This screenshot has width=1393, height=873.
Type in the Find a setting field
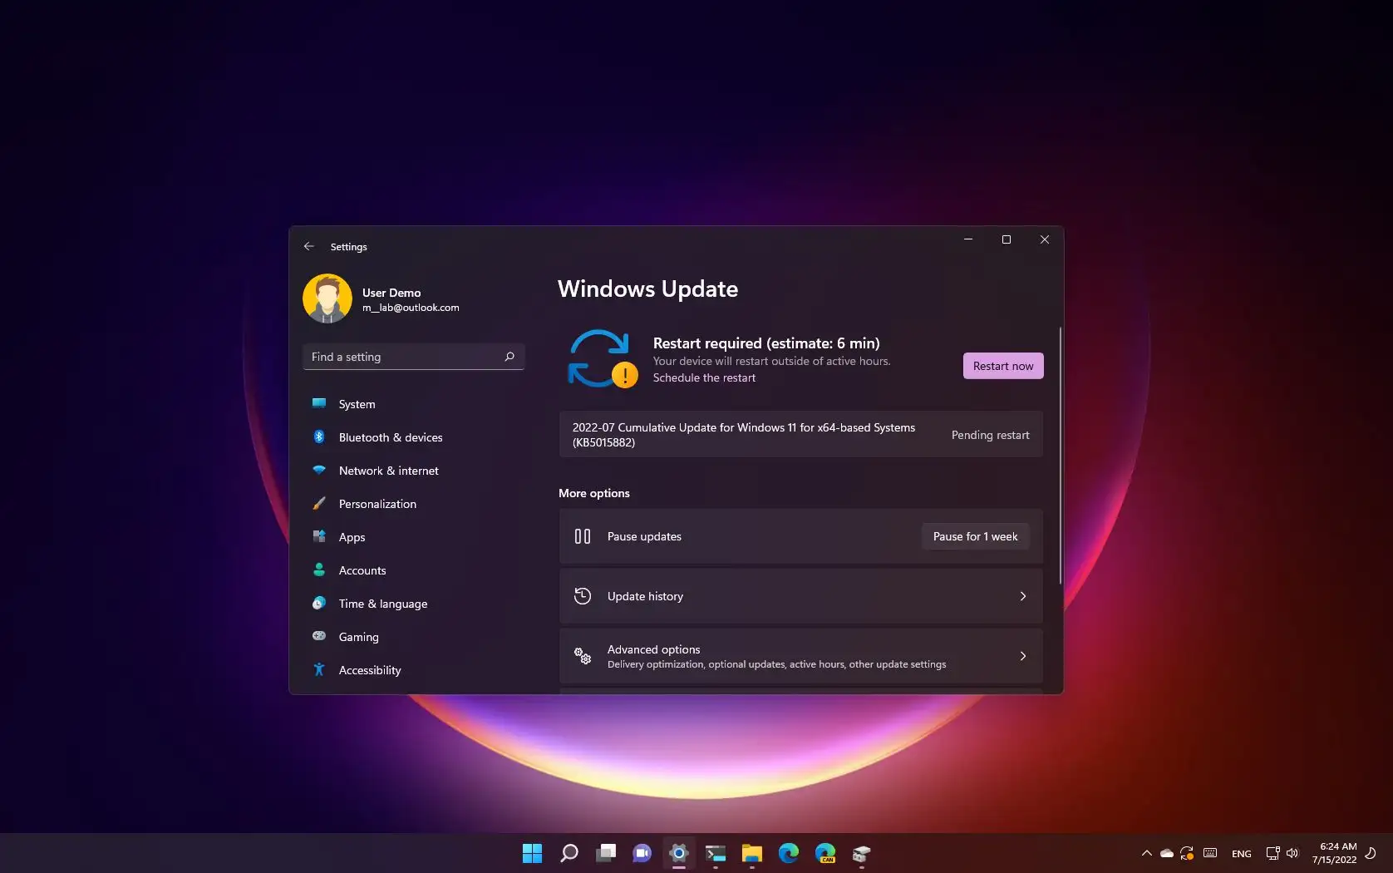click(403, 357)
